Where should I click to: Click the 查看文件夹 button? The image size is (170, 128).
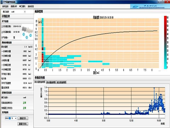coord(23,124)
